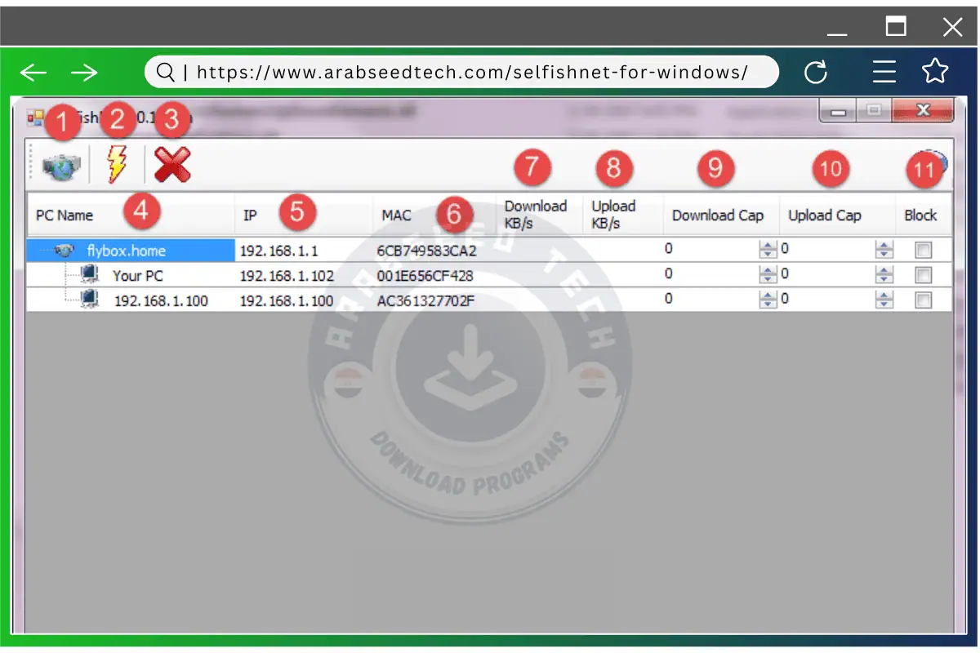This screenshot has width=980, height=653.
Task: Enable Block checkbox for flybox.home
Action: point(923,251)
